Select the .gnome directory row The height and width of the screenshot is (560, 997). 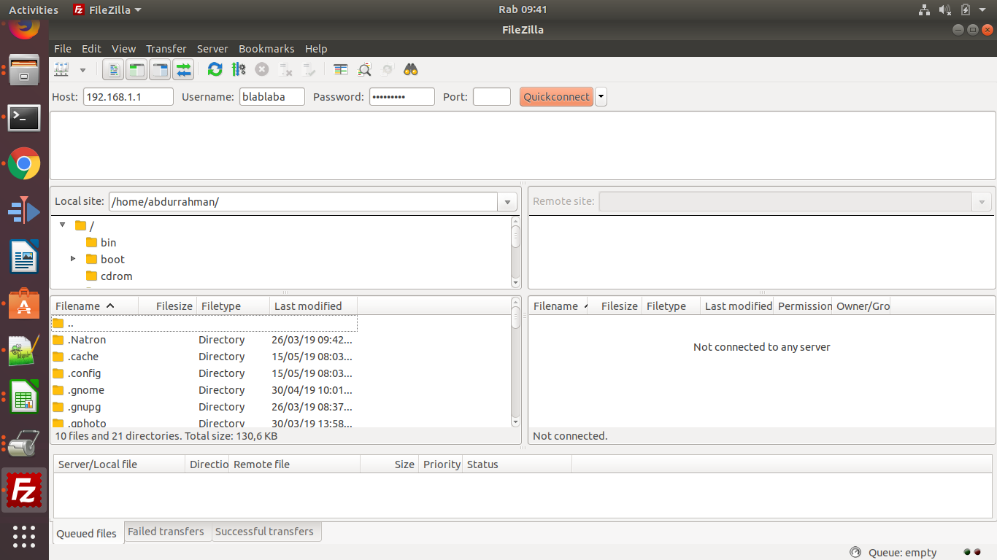pyautogui.click(x=204, y=390)
